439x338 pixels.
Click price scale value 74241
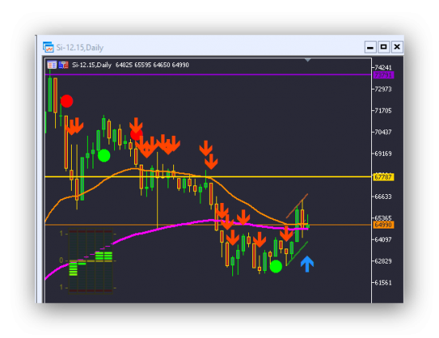click(383, 68)
